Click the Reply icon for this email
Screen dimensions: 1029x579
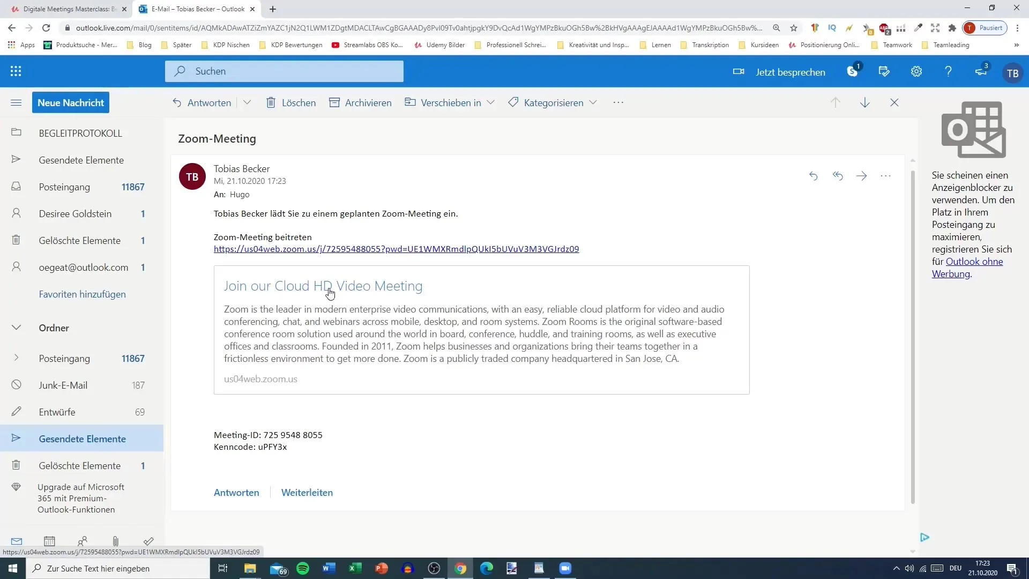(x=814, y=175)
